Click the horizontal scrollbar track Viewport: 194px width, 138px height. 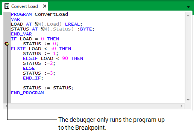pos(94,106)
